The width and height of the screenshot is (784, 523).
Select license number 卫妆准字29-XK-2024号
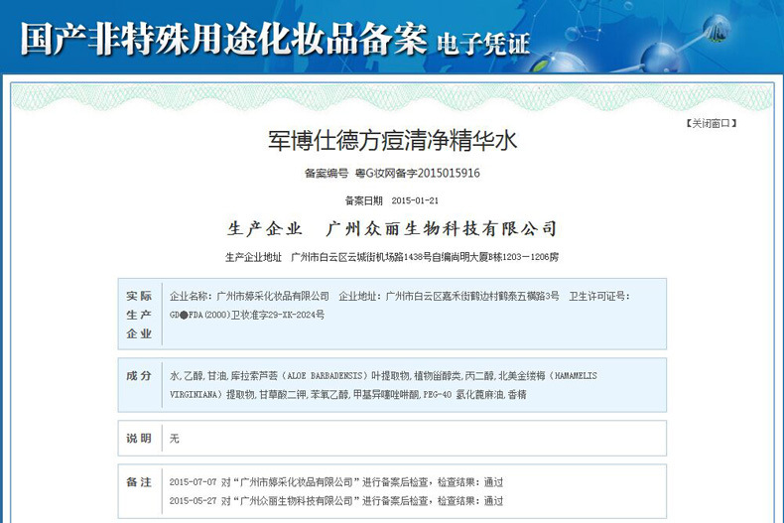[x=278, y=315]
